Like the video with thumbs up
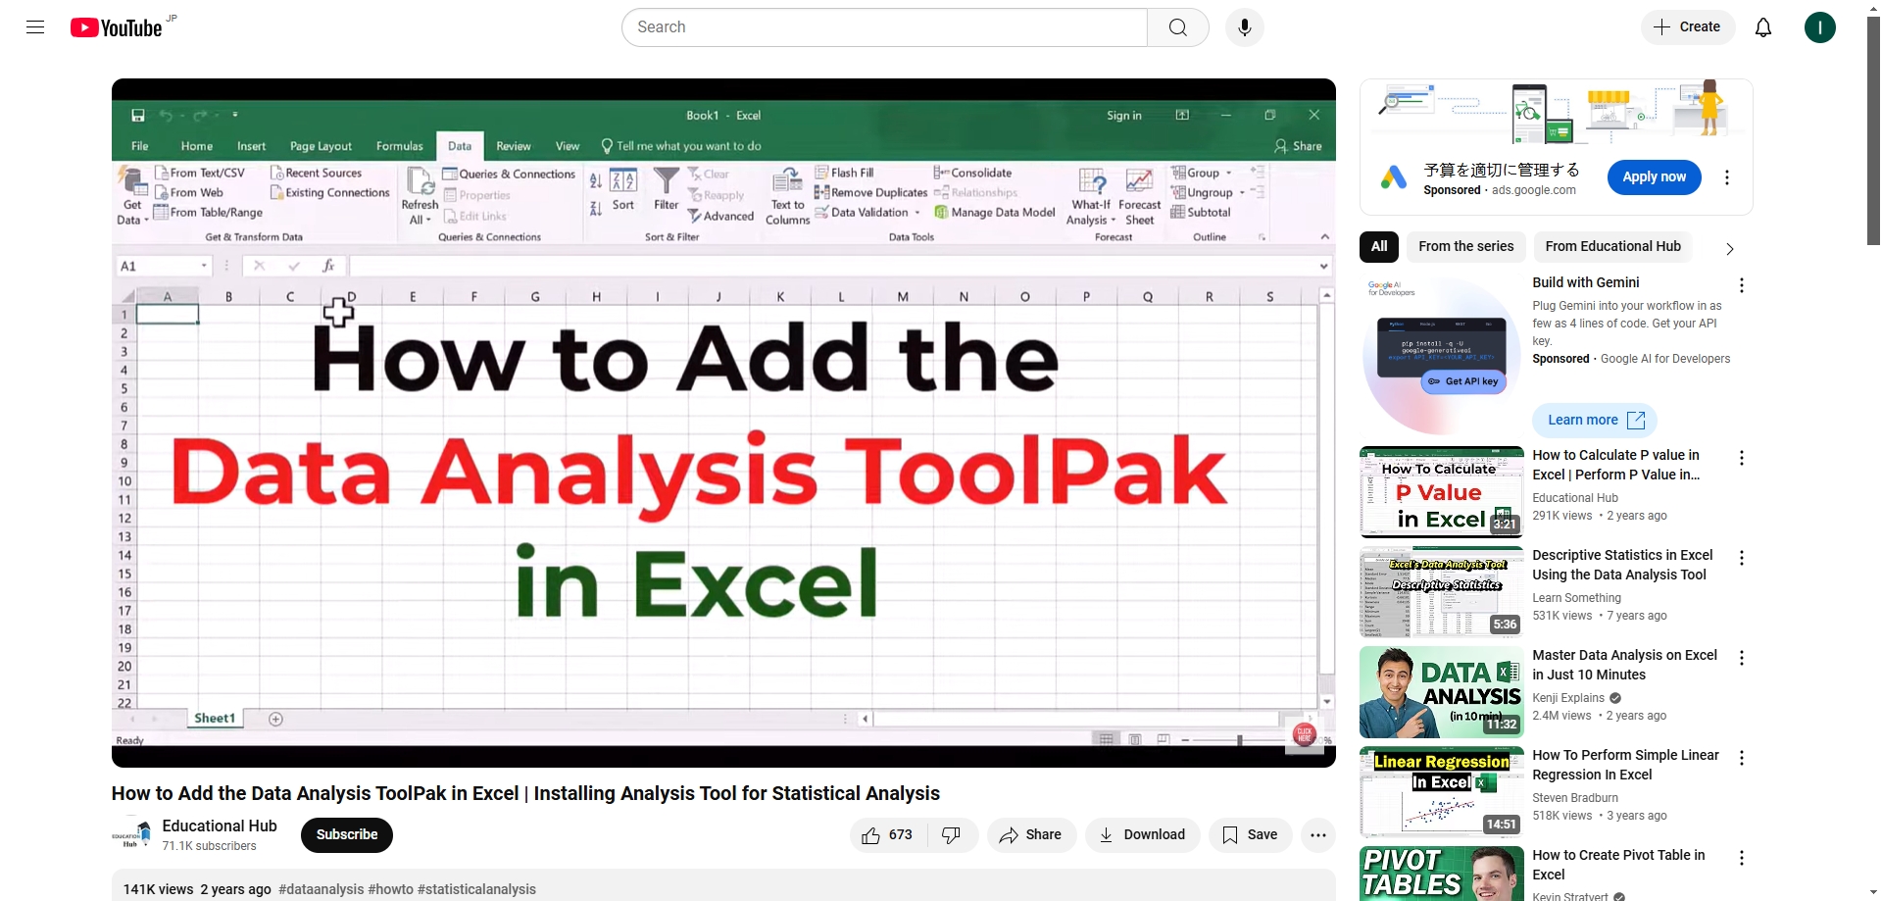The image size is (1882, 901). point(887,835)
